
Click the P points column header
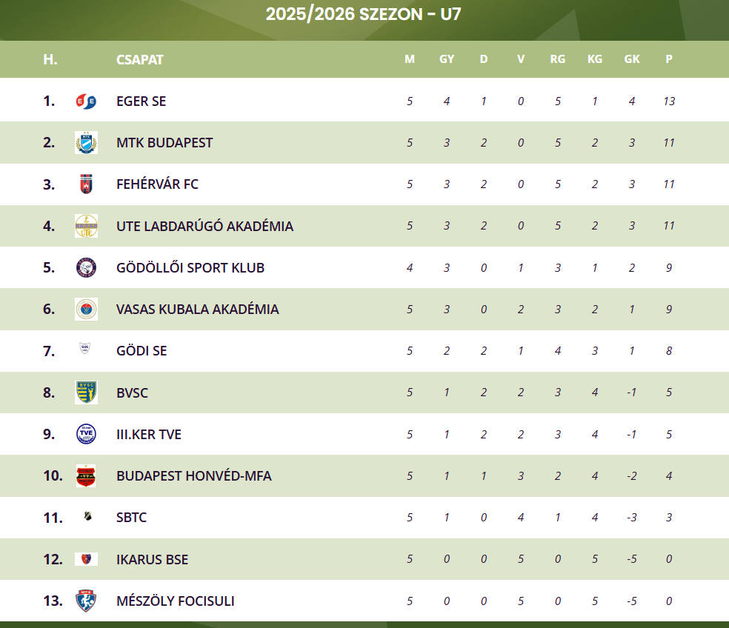click(x=668, y=59)
